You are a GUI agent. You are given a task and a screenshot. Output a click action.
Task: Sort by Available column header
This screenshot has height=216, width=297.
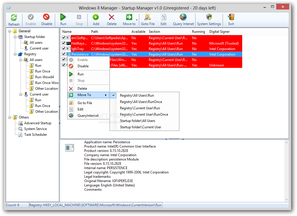(x=138, y=32)
